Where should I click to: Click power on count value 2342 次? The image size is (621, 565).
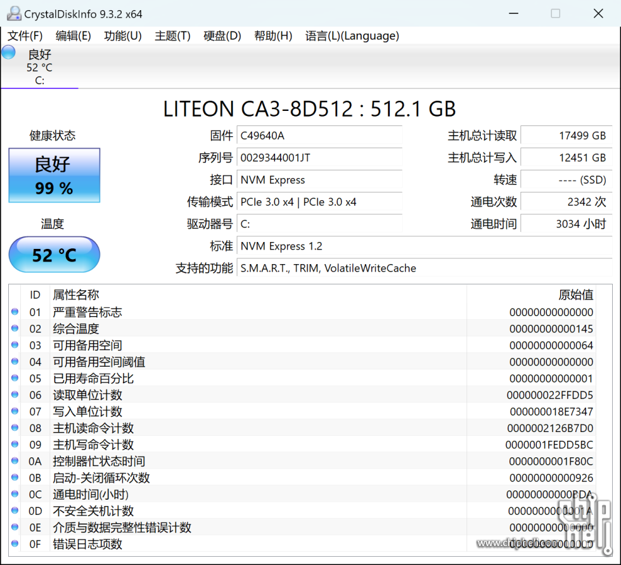click(567, 202)
